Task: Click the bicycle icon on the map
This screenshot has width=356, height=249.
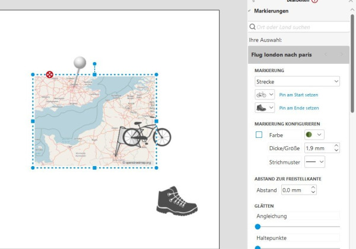Action: point(147,133)
